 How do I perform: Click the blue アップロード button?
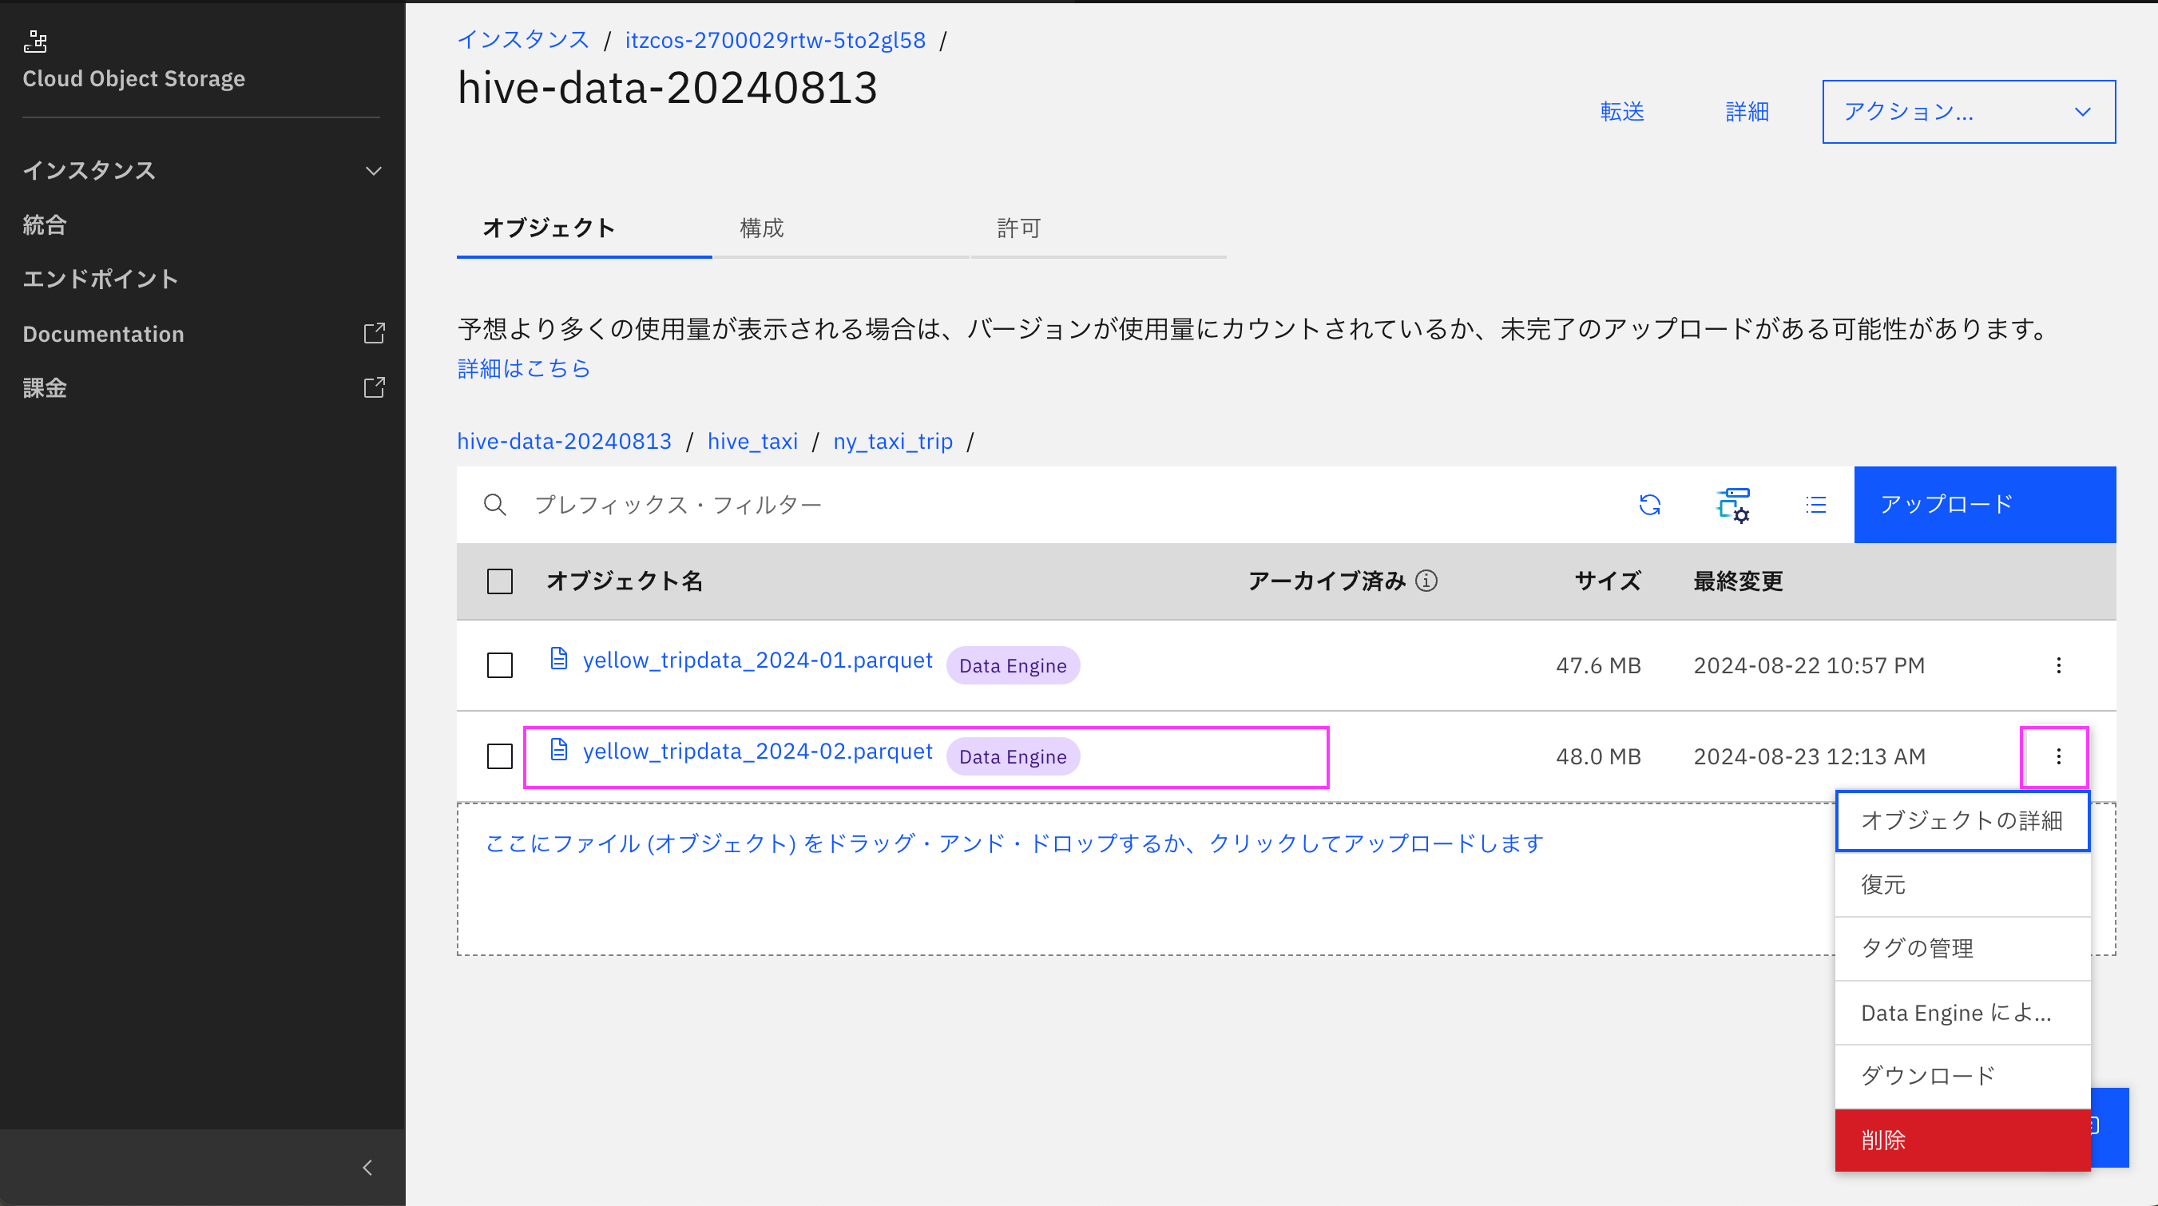click(x=1984, y=504)
